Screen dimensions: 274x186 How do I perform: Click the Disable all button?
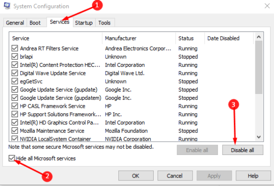(x=243, y=150)
